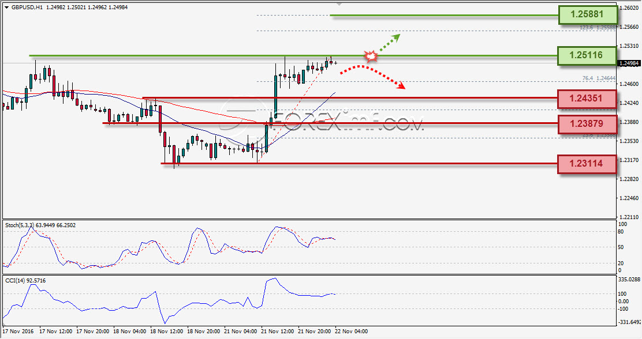
Task: Click CCI scale value 335.0288
Action: pyautogui.click(x=629, y=279)
